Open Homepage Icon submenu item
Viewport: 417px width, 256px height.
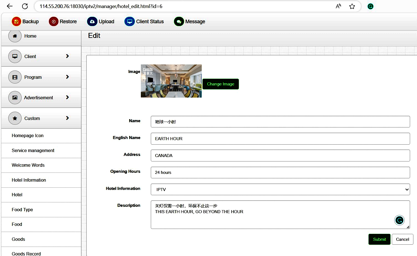[41, 135]
